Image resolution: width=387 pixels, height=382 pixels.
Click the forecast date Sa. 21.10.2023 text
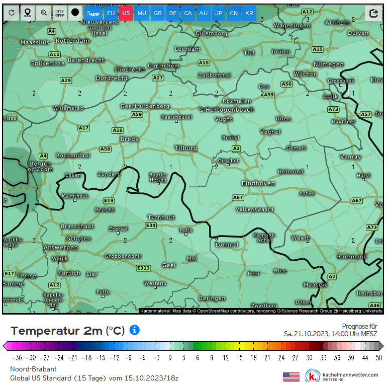tap(331, 334)
